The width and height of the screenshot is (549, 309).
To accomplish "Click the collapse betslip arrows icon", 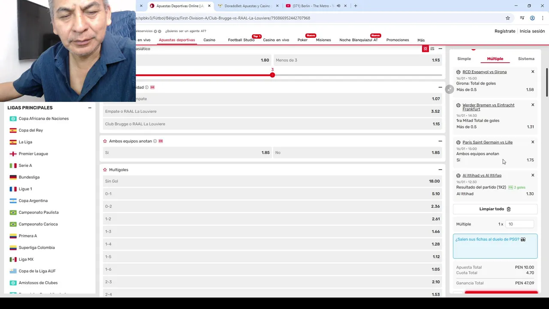I will pyautogui.click(x=449, y=89).
